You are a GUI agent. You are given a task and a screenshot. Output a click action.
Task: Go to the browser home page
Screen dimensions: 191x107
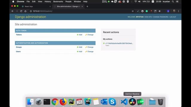(25, 11)
